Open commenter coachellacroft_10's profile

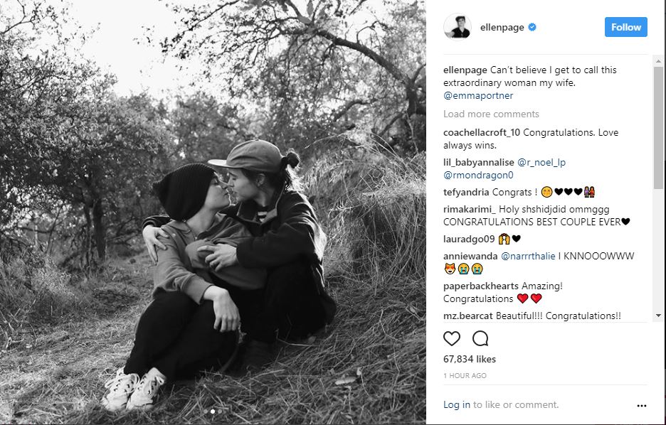(x=482, y=132)
